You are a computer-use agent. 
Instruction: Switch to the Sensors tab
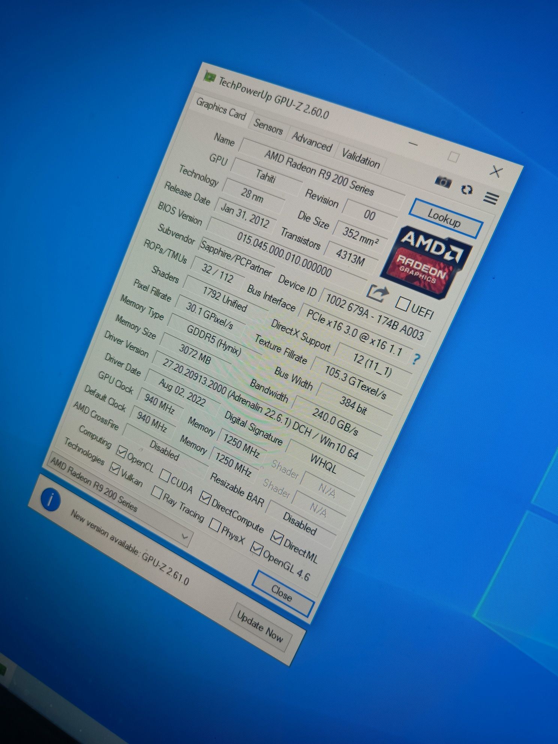pyautogui.click(x=268, y=127)
